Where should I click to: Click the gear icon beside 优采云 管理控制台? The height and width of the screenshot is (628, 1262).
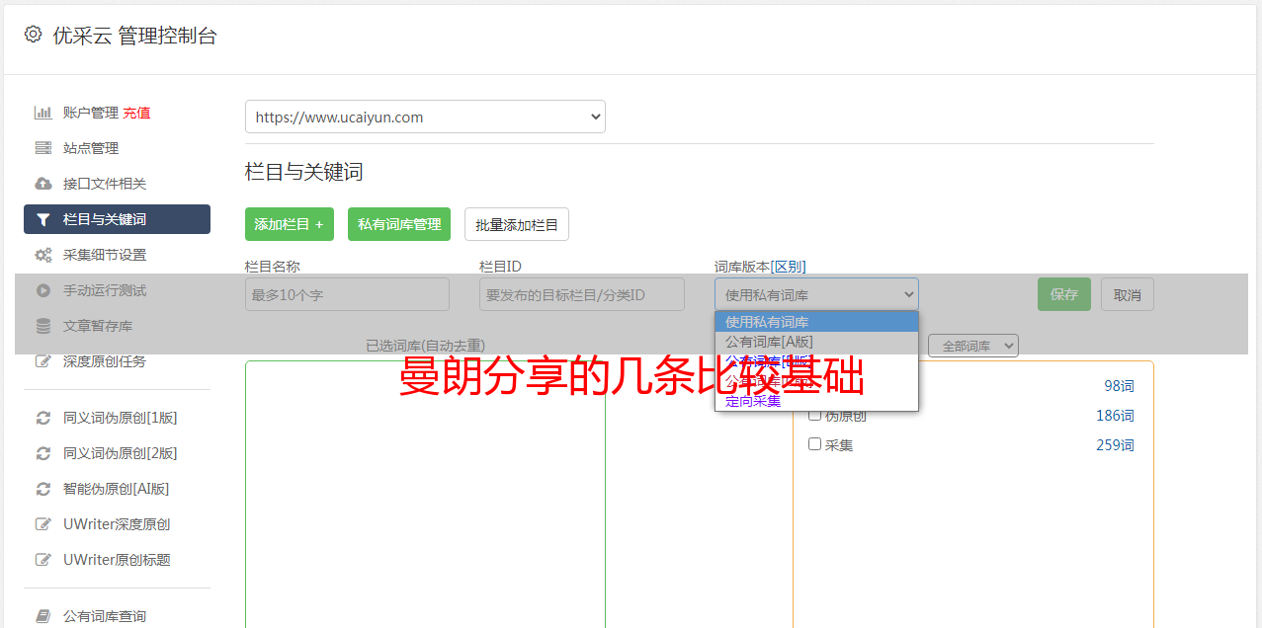pyautogui.click(x=33, y=35)
